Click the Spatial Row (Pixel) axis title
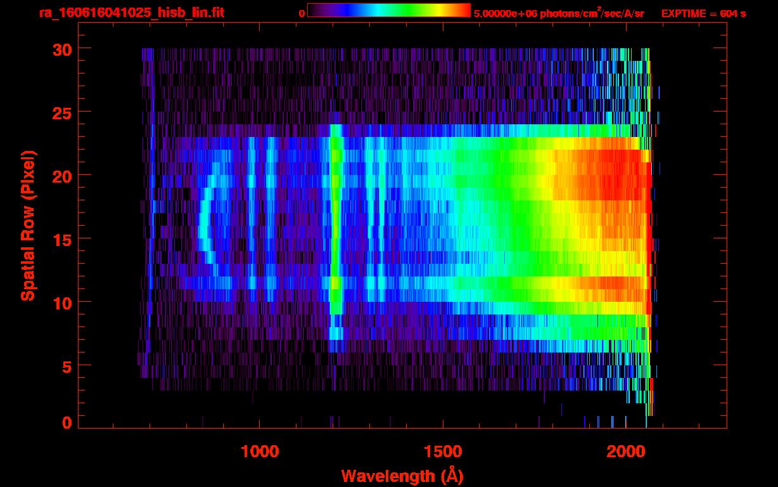778x487 pixels. [27, 225]
